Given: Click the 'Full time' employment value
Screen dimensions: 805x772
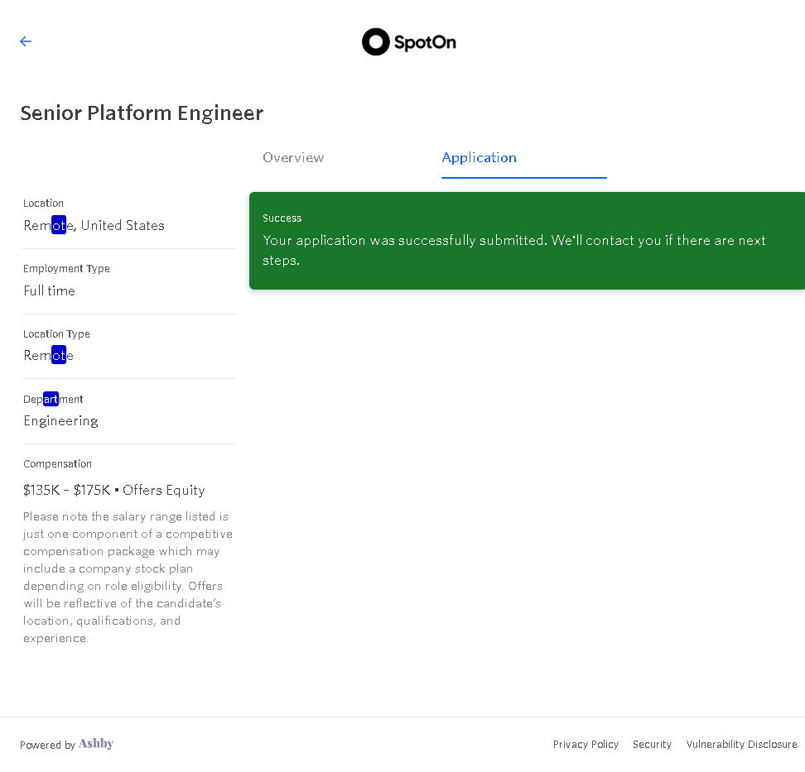Looking at the screenshot, I should tap(49, 290).
